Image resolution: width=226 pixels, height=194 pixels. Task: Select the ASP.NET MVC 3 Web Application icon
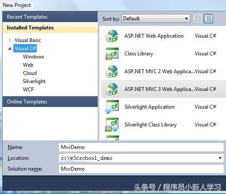[x=112, y=89]
